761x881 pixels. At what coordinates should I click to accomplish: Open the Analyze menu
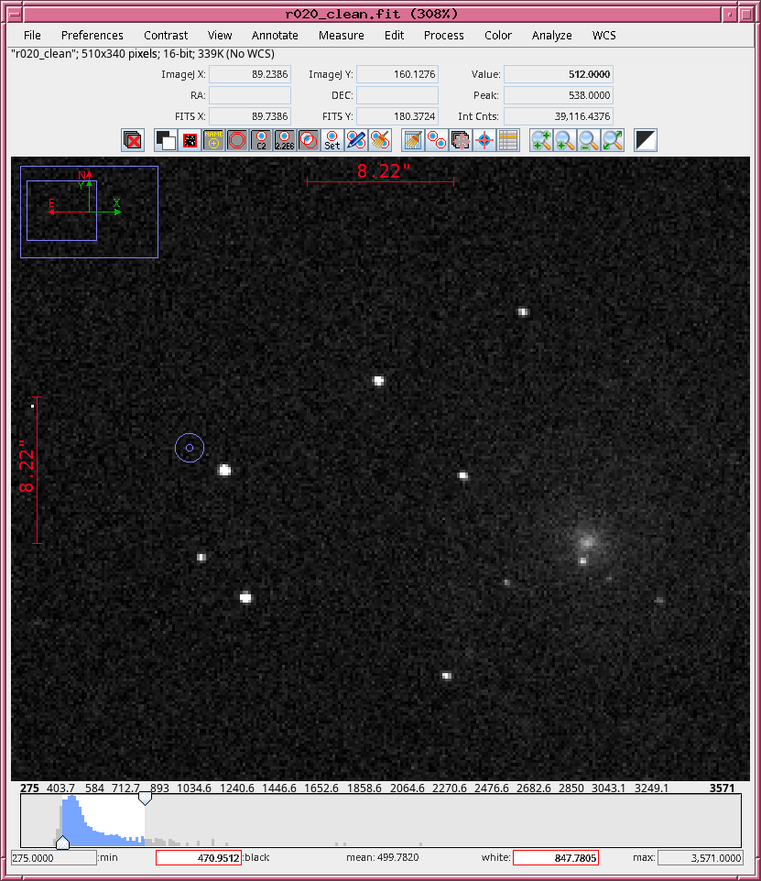[551, 35]
